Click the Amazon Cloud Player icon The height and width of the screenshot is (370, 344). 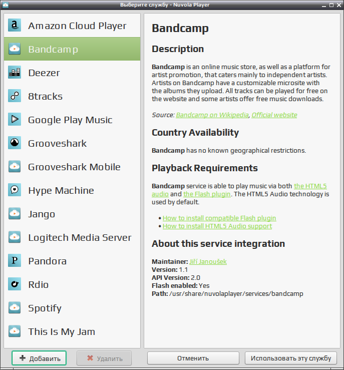click(x=15, y=25)
